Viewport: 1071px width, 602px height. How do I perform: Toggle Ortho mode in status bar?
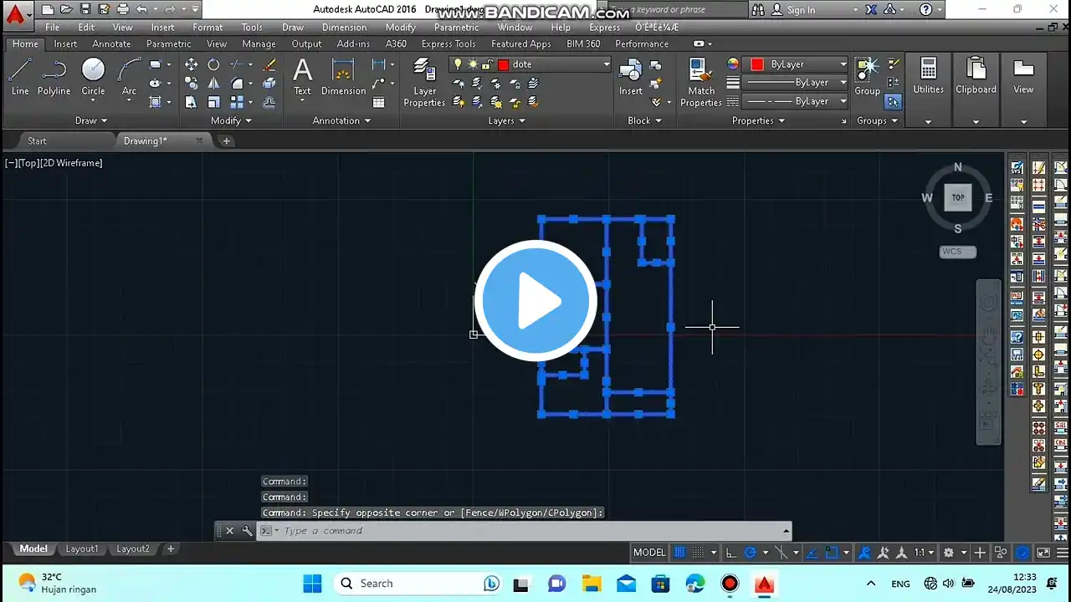point(730,553)
